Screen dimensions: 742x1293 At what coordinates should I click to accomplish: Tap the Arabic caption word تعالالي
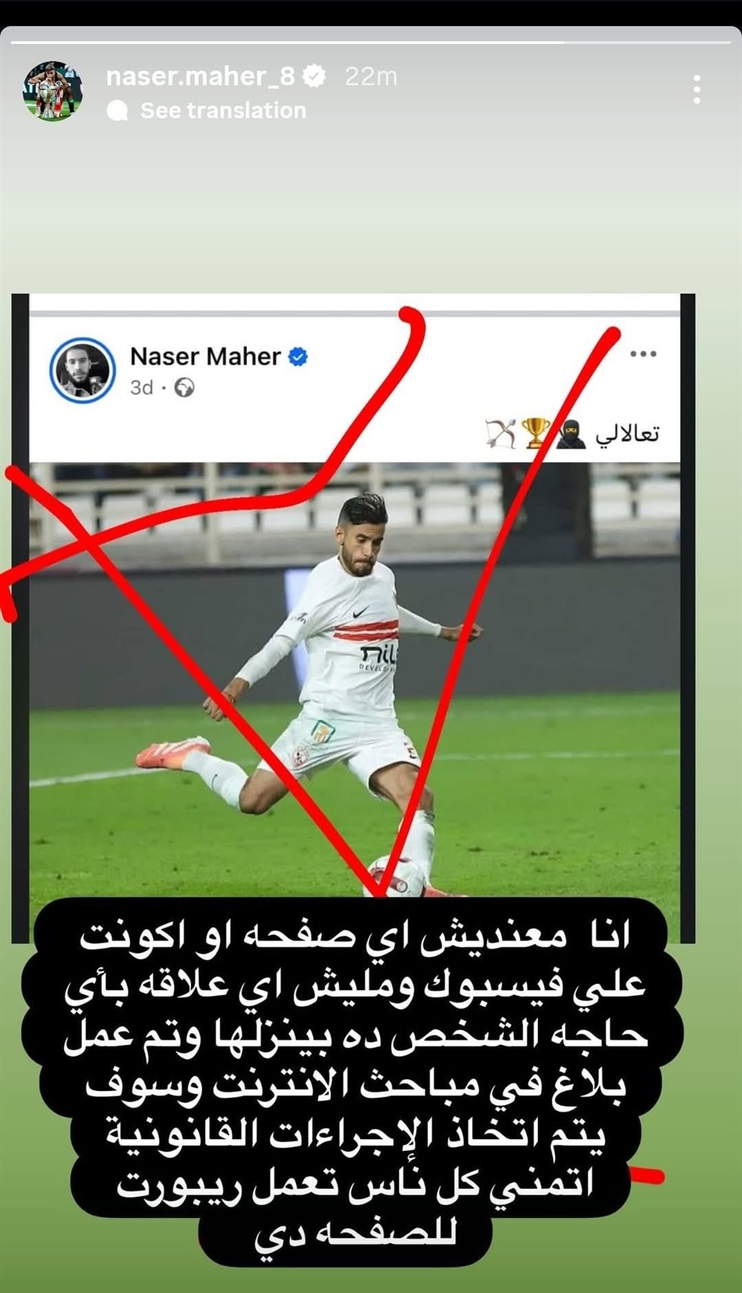(626, 434)
